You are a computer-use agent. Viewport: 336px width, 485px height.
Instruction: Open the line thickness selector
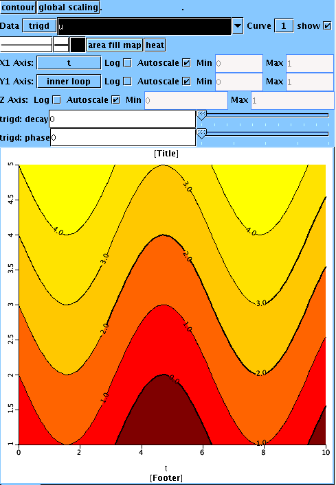point(61,45)
